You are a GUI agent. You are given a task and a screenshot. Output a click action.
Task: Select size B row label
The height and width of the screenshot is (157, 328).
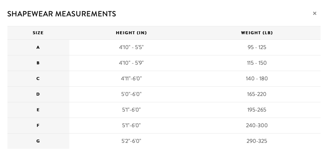click(x=38, y=63)
